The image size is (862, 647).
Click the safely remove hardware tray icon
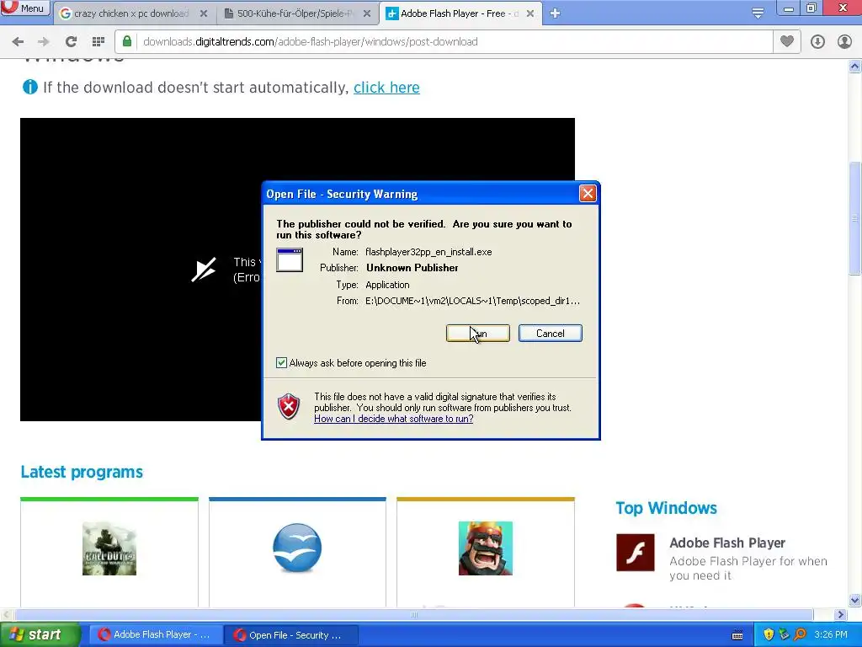pyautogui.click(x=784, y=634)
